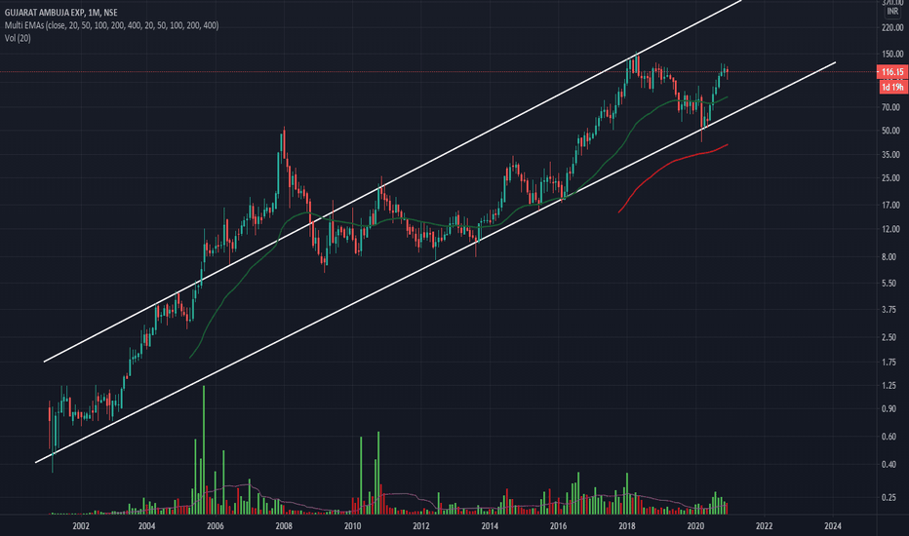Select the upper white channel trendline

coord(392,181)
